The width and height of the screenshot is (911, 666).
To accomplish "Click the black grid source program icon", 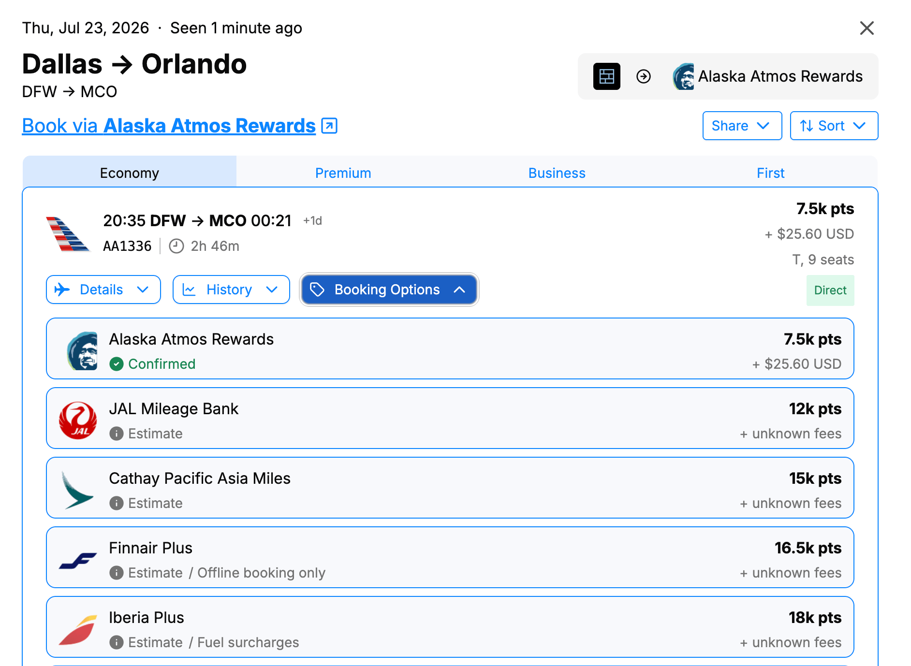I will click(606, 76).
